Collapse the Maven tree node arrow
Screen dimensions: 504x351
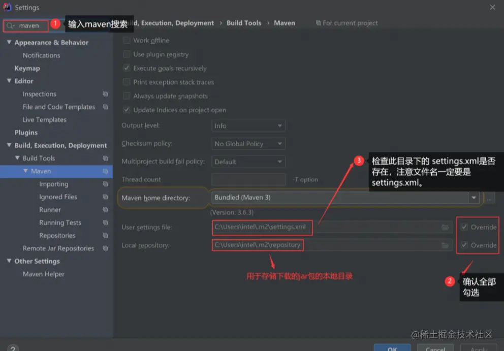coord(25,171)
